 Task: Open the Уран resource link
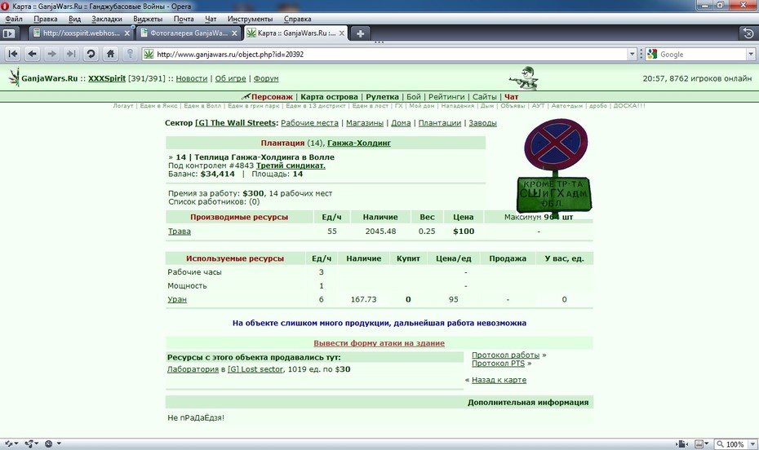pyautogui.click(x=176, y=299)
